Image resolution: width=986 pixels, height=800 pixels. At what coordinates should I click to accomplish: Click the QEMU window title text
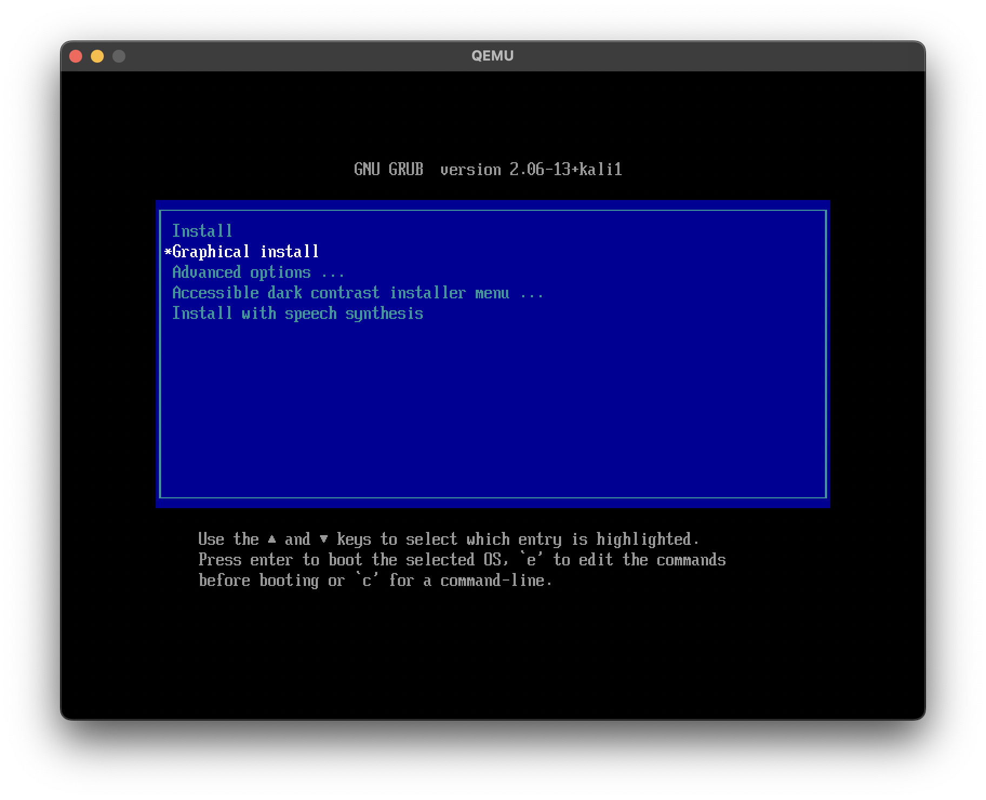point(492,56)
